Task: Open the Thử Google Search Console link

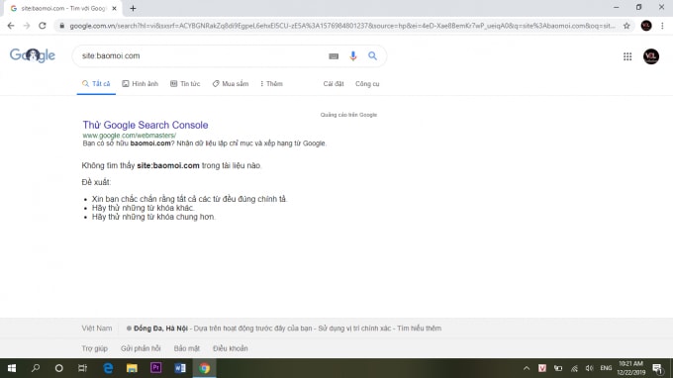Action: pyautogui.click(x=145, y=125)
